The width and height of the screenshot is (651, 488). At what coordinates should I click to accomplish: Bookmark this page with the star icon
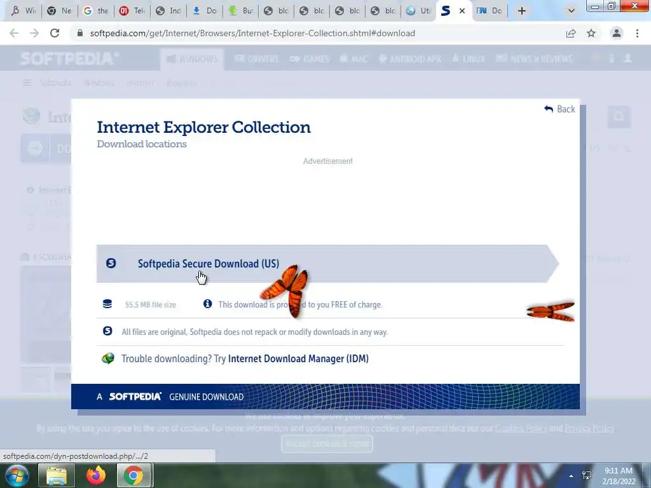[591, 33]
